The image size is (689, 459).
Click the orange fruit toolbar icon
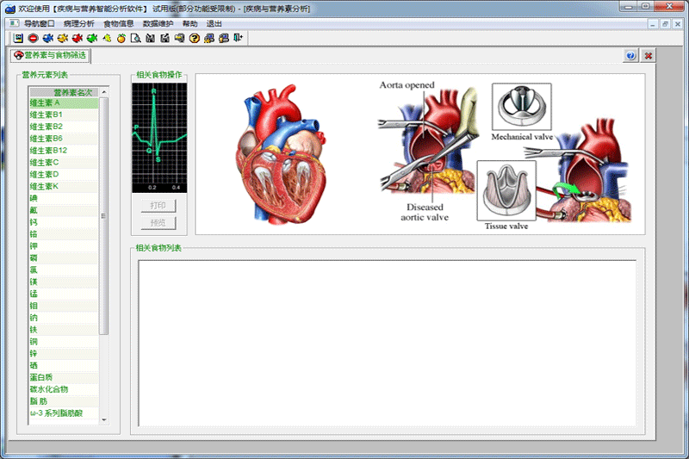click(121, 38)
